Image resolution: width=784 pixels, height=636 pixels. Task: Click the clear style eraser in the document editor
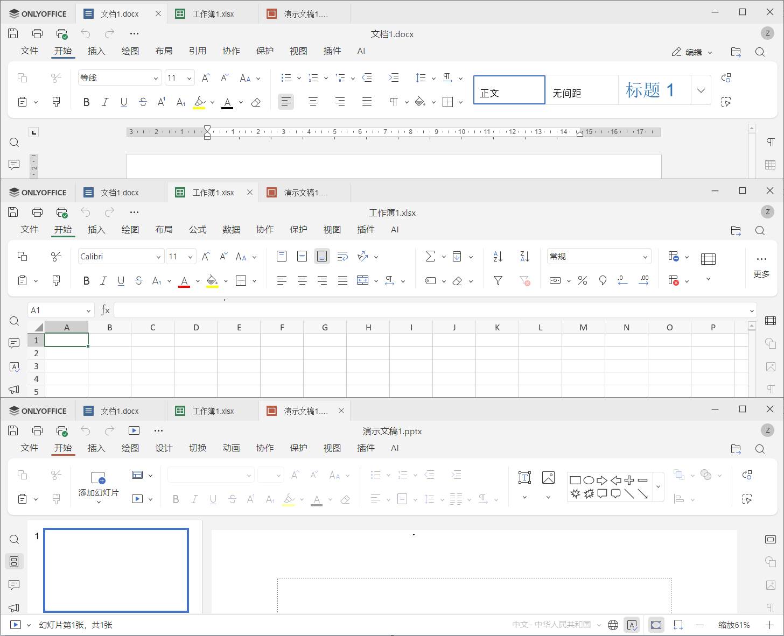point(256,102)
